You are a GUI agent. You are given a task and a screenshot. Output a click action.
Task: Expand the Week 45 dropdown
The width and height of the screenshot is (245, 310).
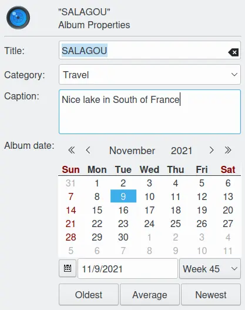pos(210,269)
